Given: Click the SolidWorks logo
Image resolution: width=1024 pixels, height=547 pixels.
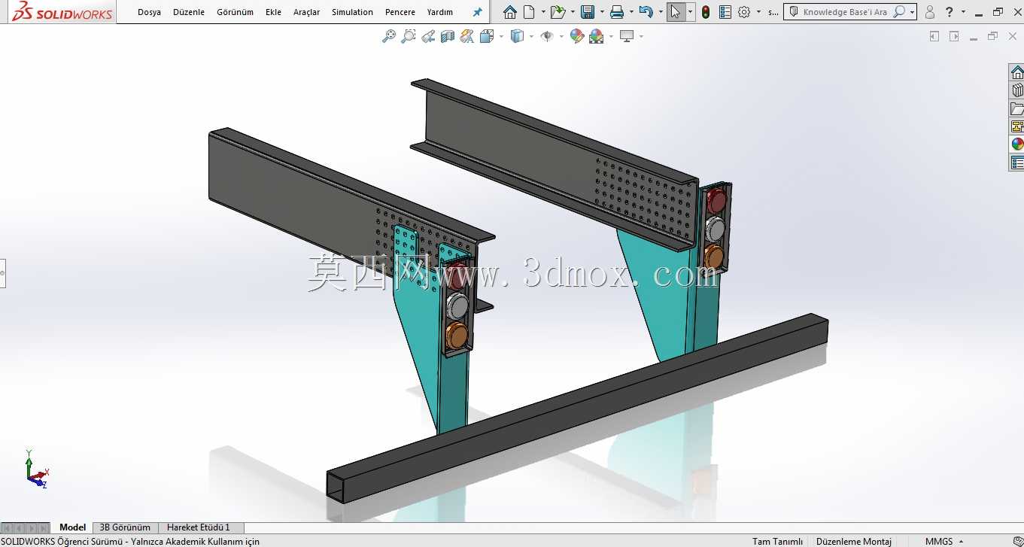Looking at the screenshot, I should (62, 11).
